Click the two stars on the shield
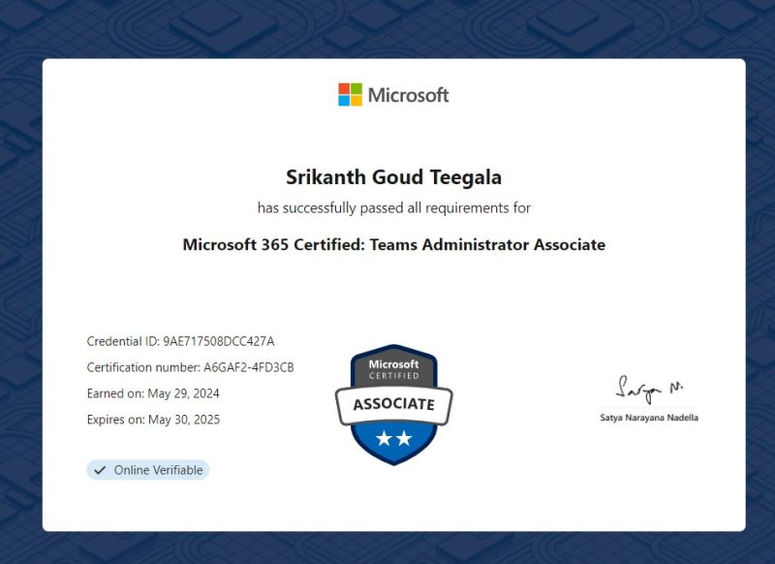Image resolution: width=775 pixels, height=564 pixels. click(394, 438)
